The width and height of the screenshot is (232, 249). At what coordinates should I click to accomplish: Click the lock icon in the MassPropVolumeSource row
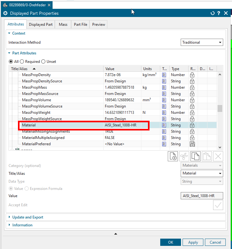pos(192,106)
